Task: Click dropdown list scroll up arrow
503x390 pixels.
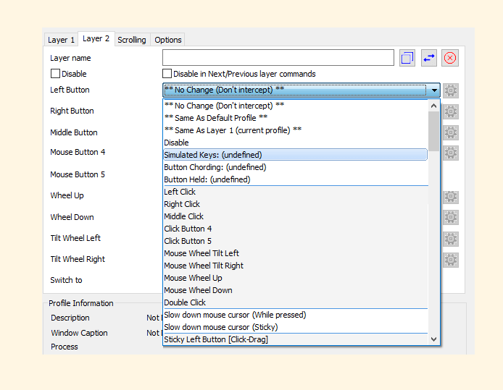Action: pyautogui.click(x=433, y=106)
